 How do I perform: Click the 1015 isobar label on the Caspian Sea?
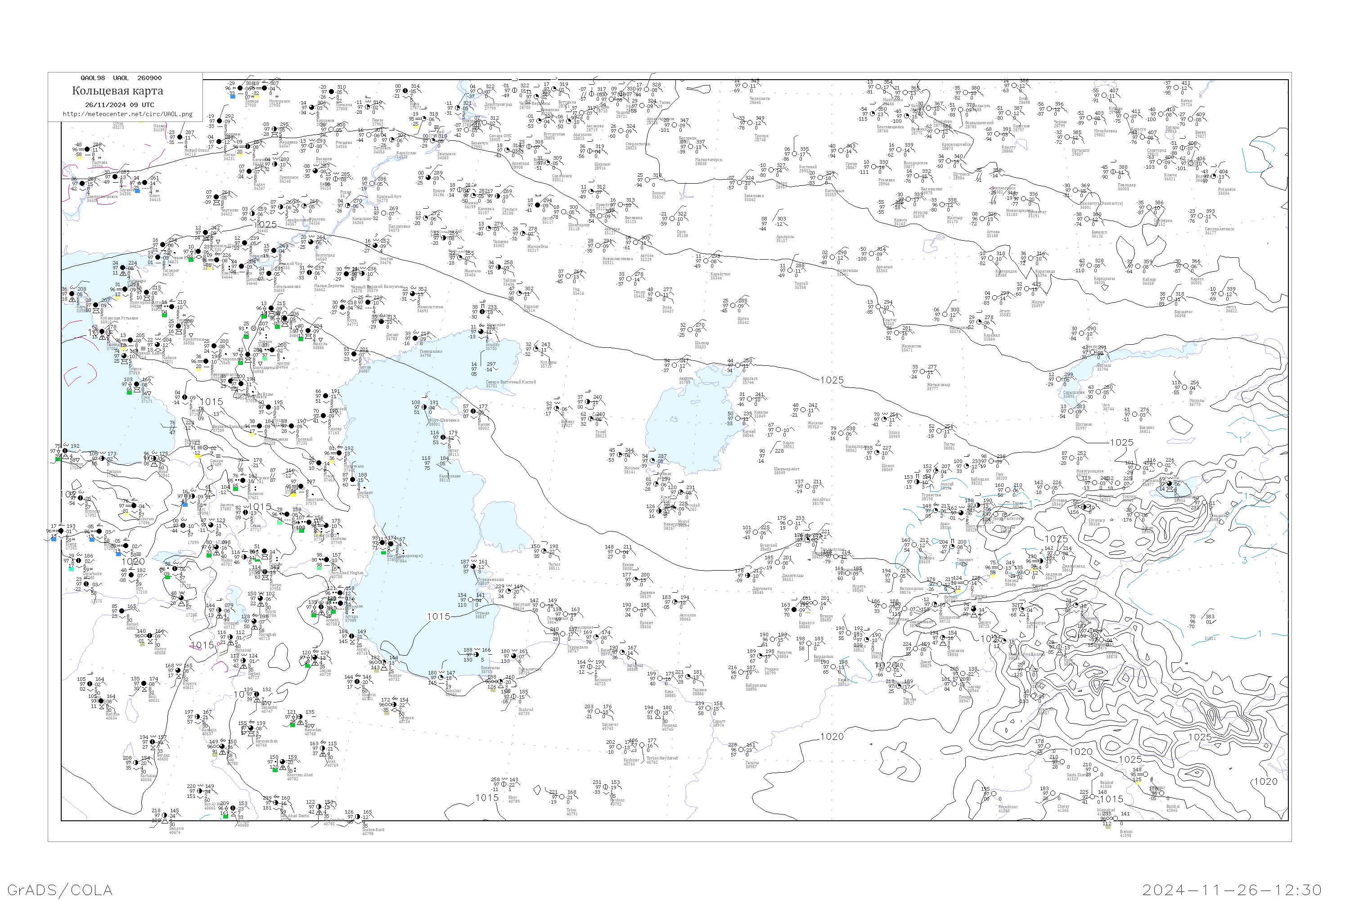tap(438, 616)
